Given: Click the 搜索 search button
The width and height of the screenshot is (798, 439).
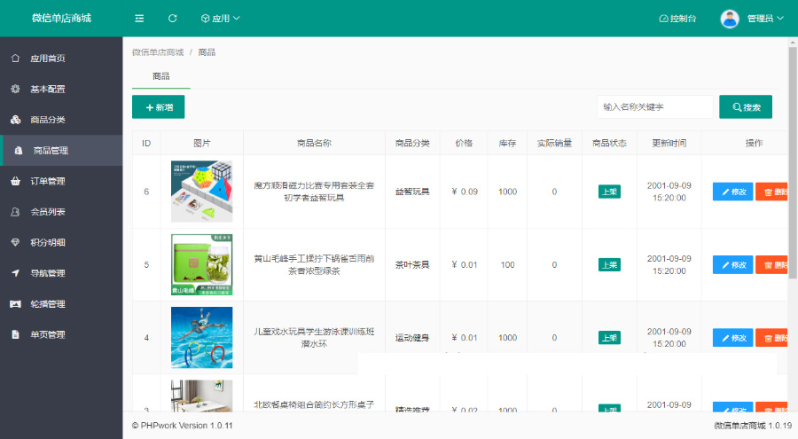Looking at the screenshot, I should pyautogui.click(x=745, y=107).
